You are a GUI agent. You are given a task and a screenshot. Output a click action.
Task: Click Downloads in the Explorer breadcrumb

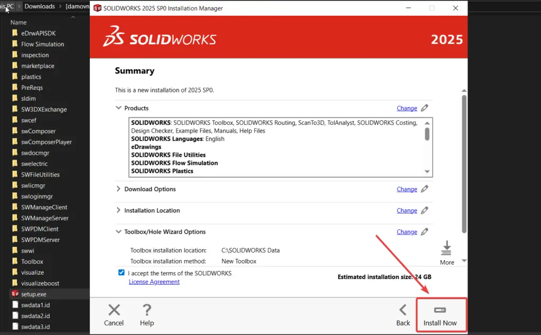click(40, 6)
